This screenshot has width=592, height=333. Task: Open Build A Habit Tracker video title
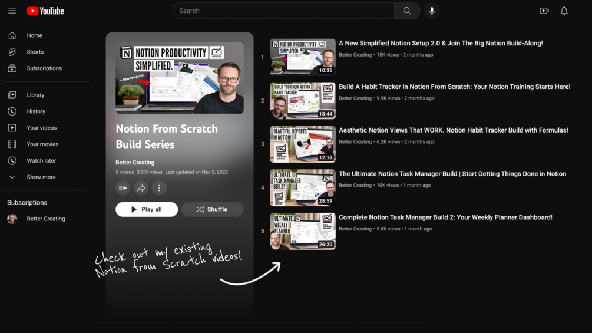point(455,87)
